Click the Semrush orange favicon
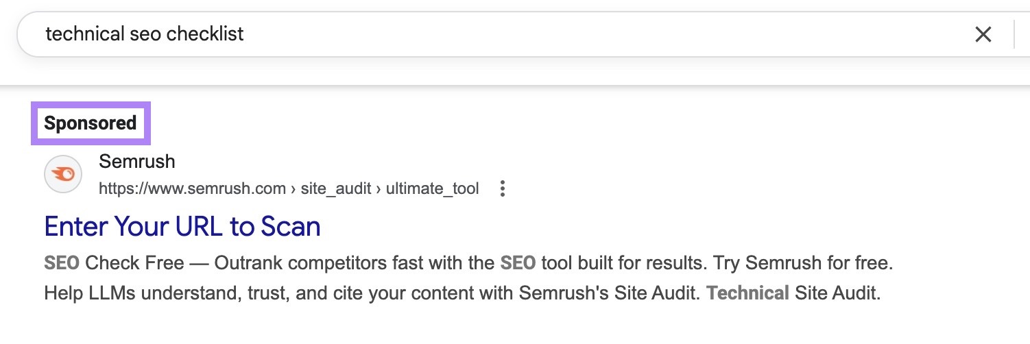The height and width of the screenshot is (344, 1030). [63, 175]
